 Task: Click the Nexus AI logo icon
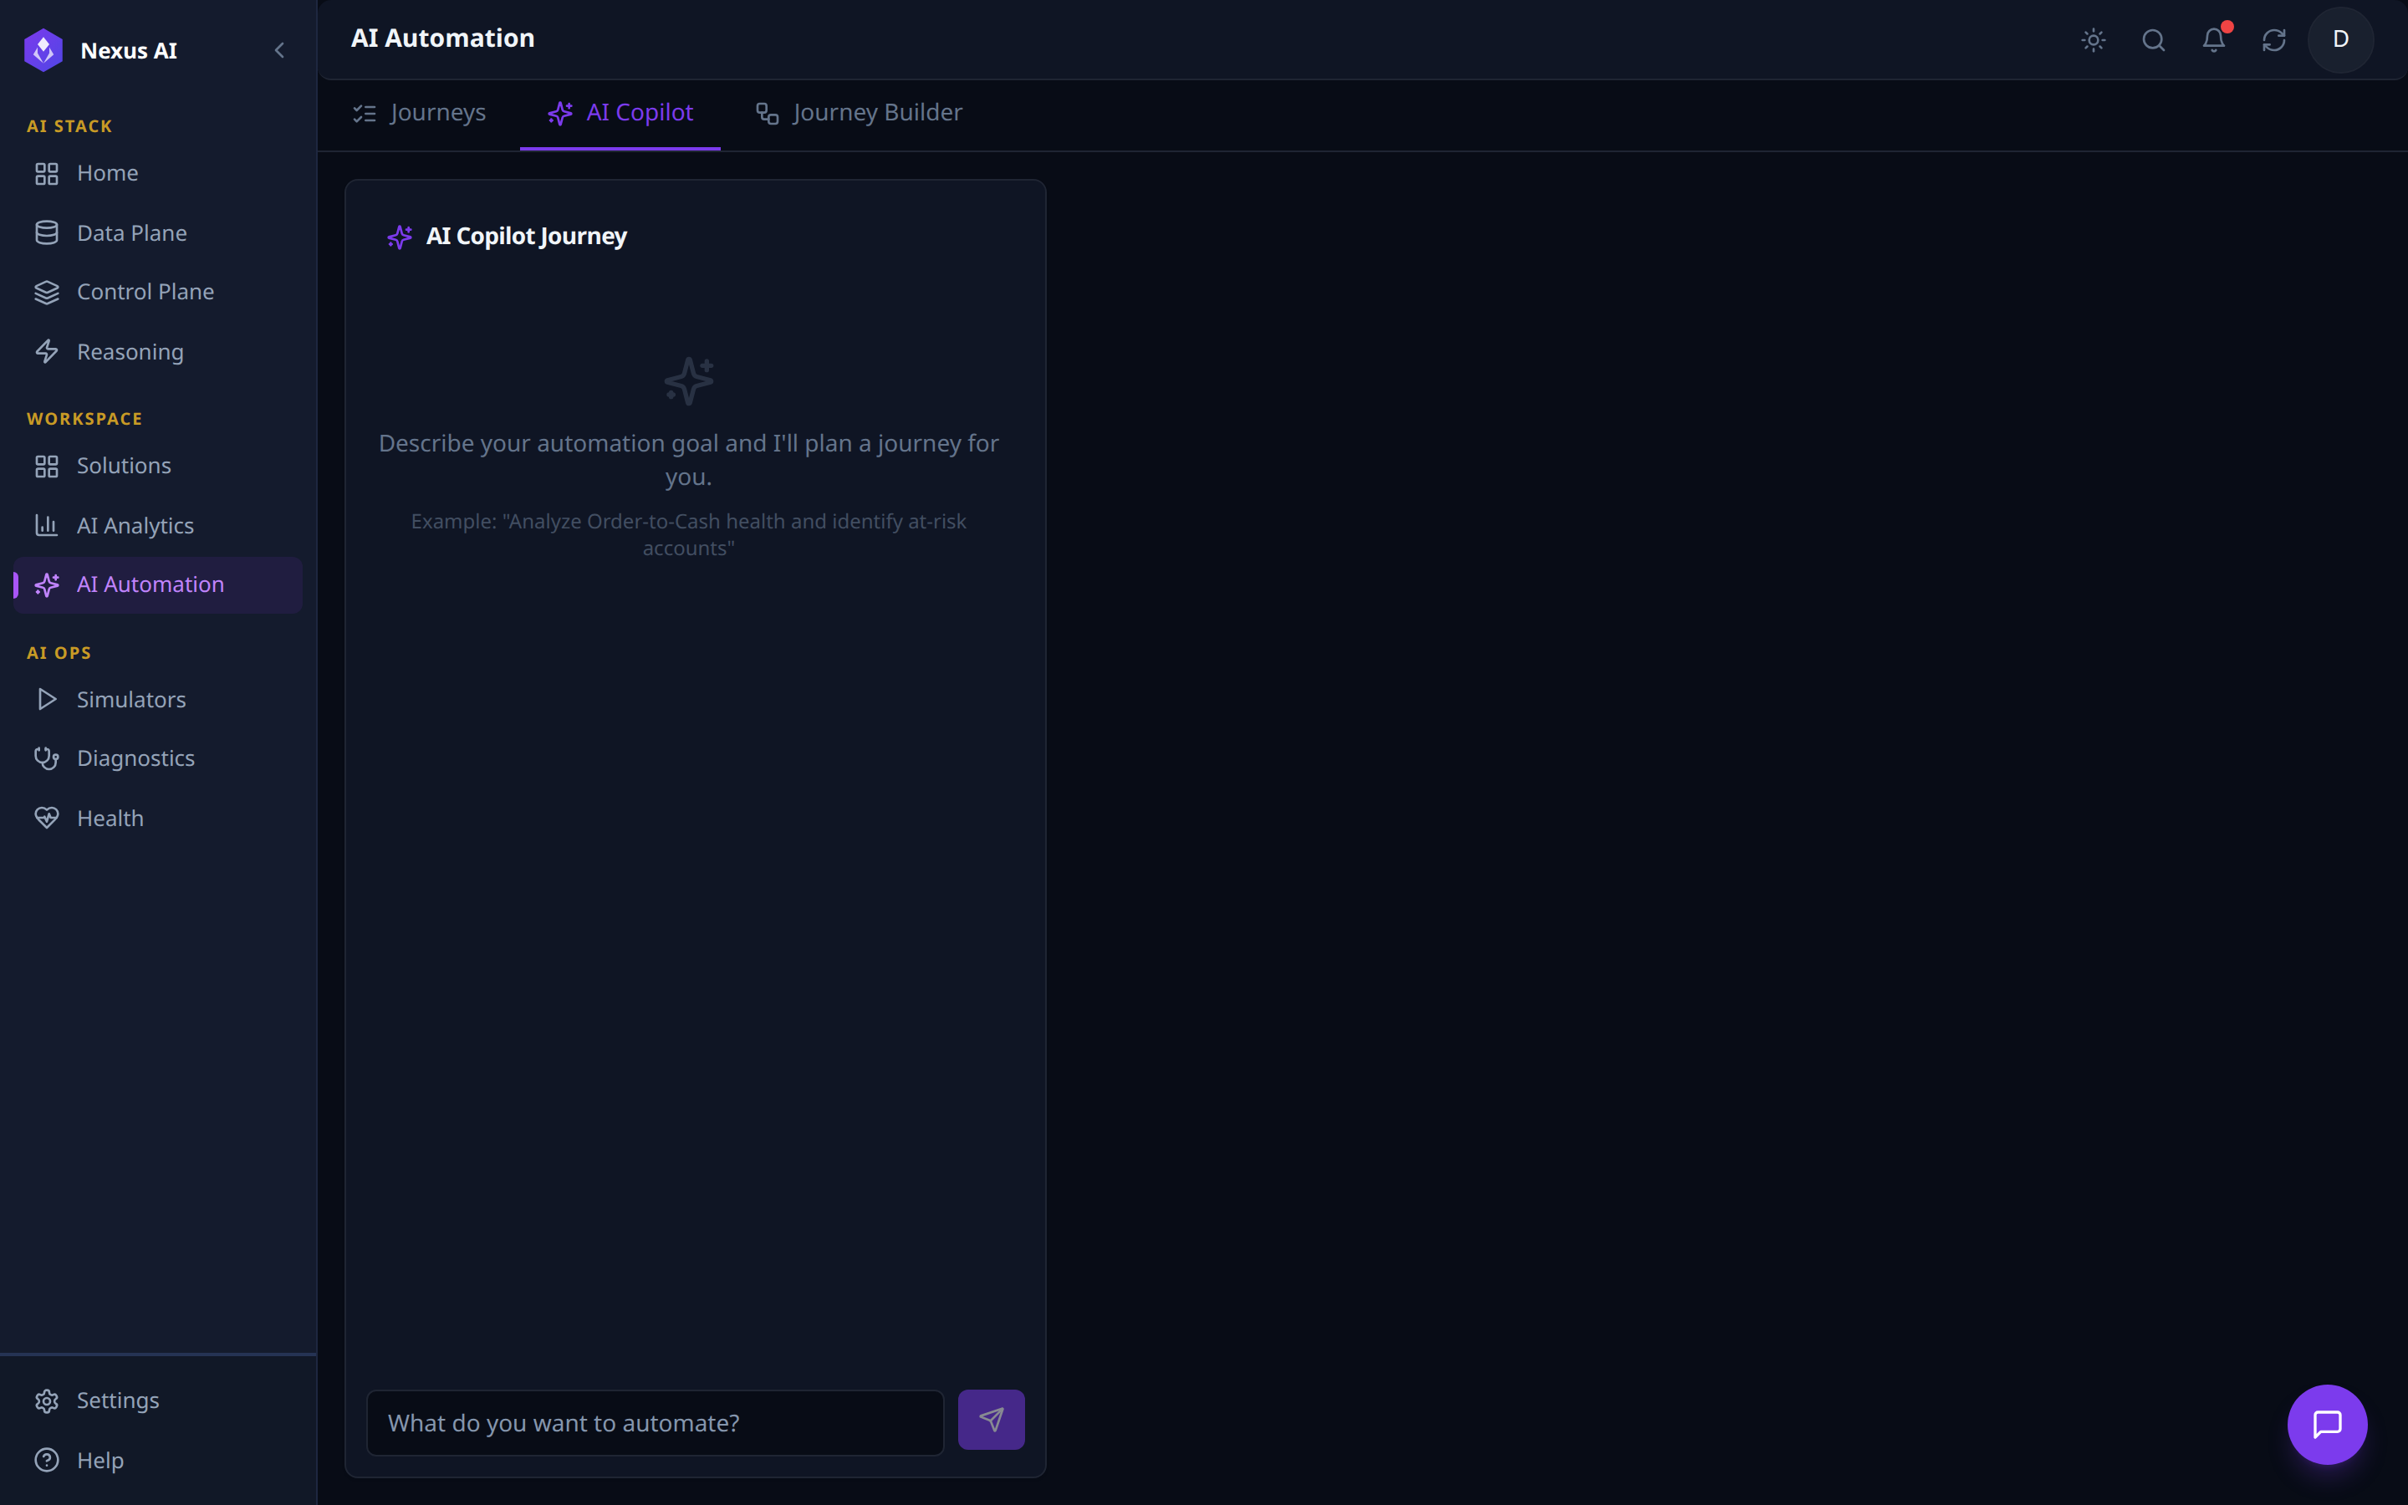click(x=43, y=50)
